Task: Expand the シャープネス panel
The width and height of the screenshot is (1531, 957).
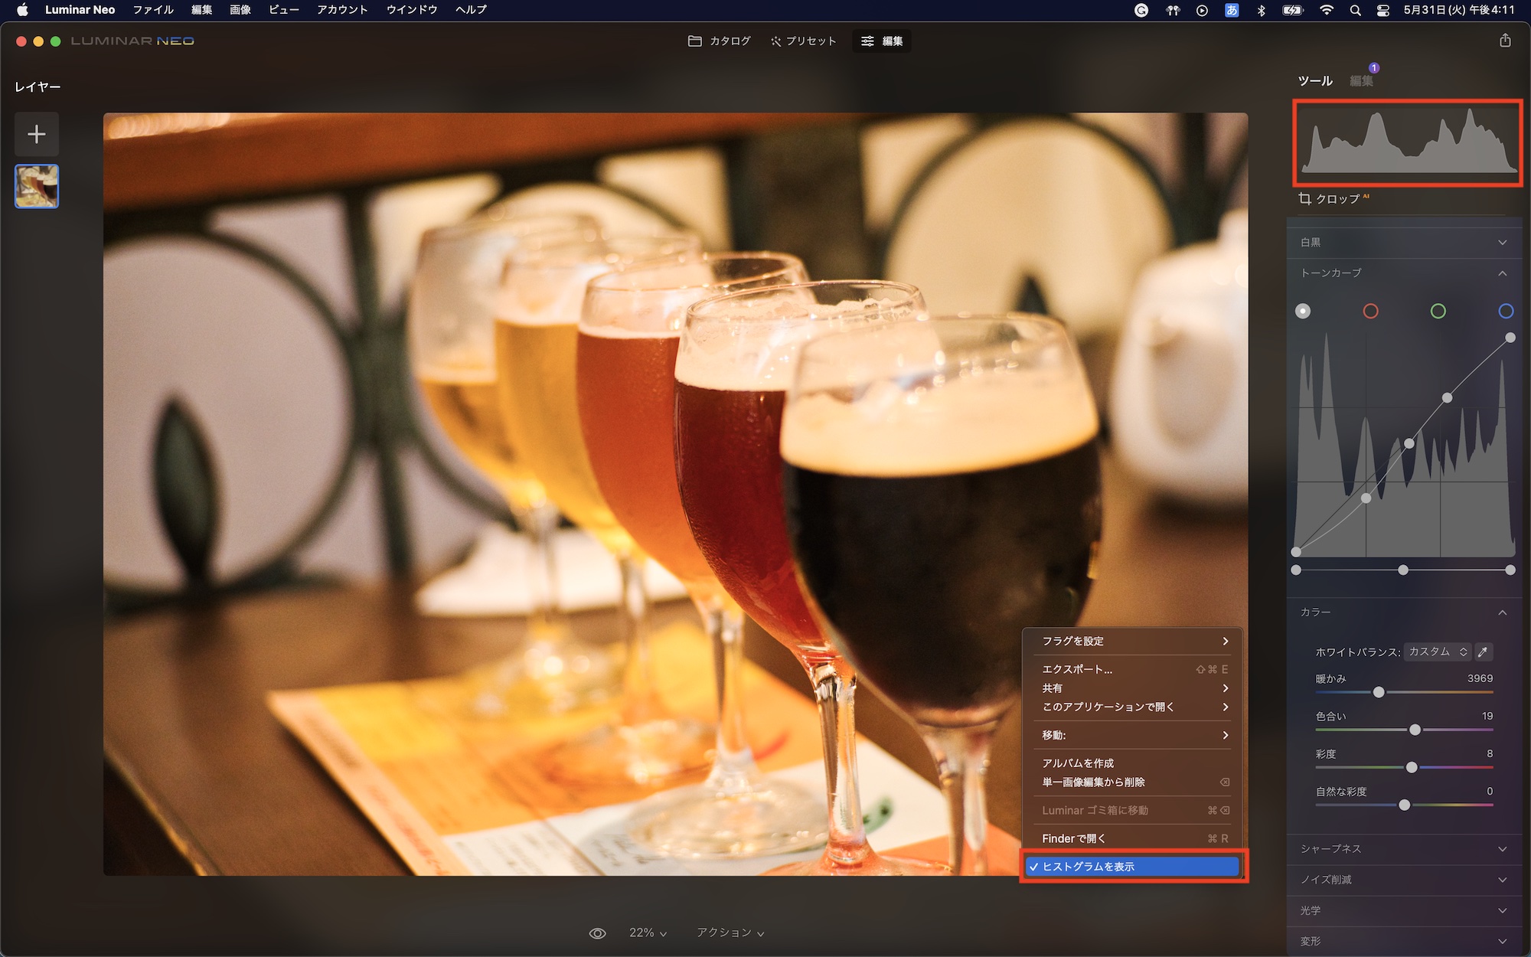Action: [1402, 849]
